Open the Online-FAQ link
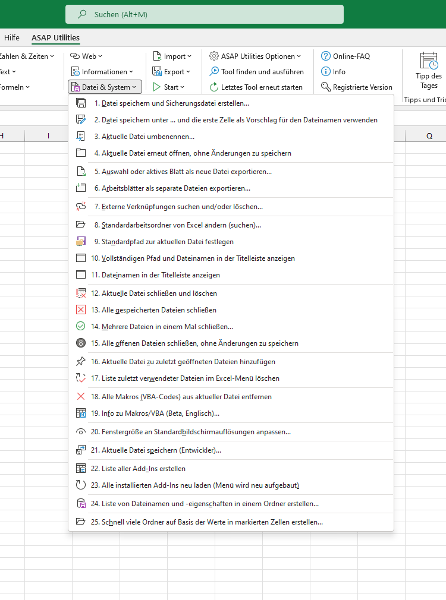Image resolution: width=446 pixels, height=600 pixels. click(346, 56)
